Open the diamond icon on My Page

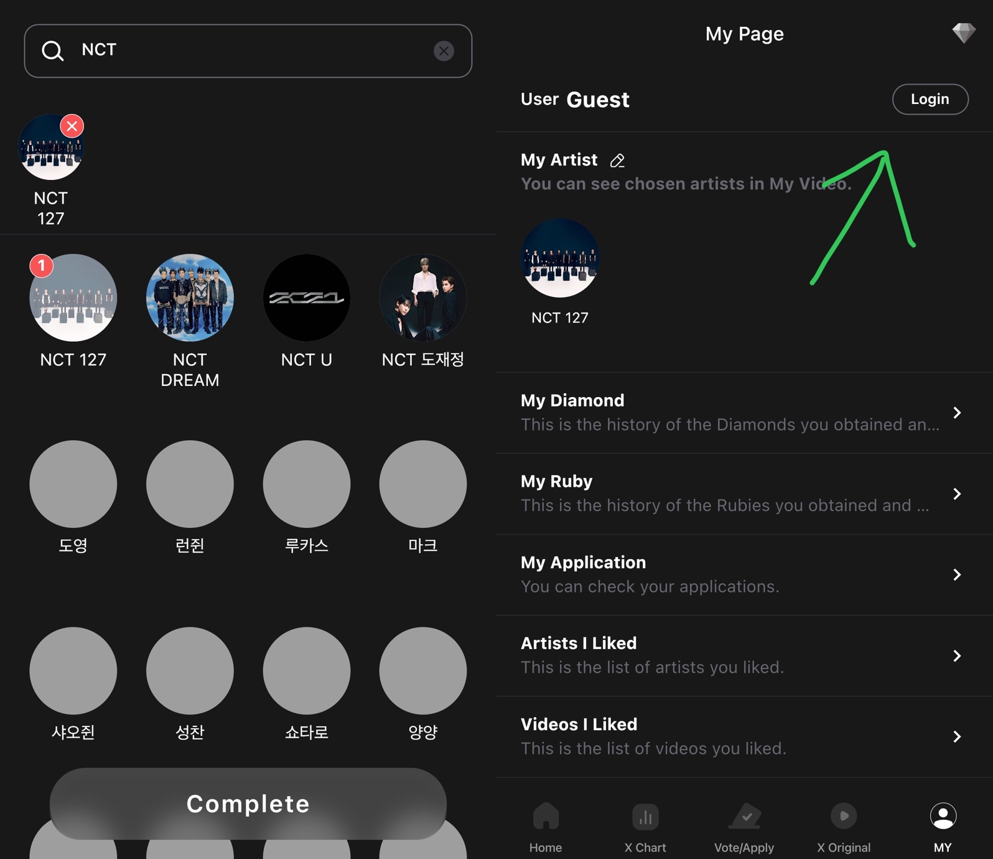tap(963, 33)
